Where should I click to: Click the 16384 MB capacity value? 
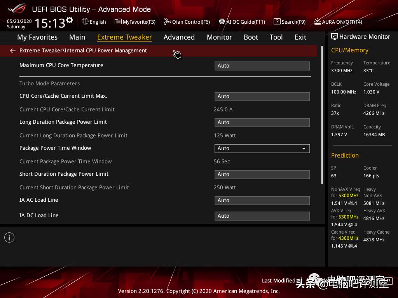pyautogui.click(x=374, y=135)
